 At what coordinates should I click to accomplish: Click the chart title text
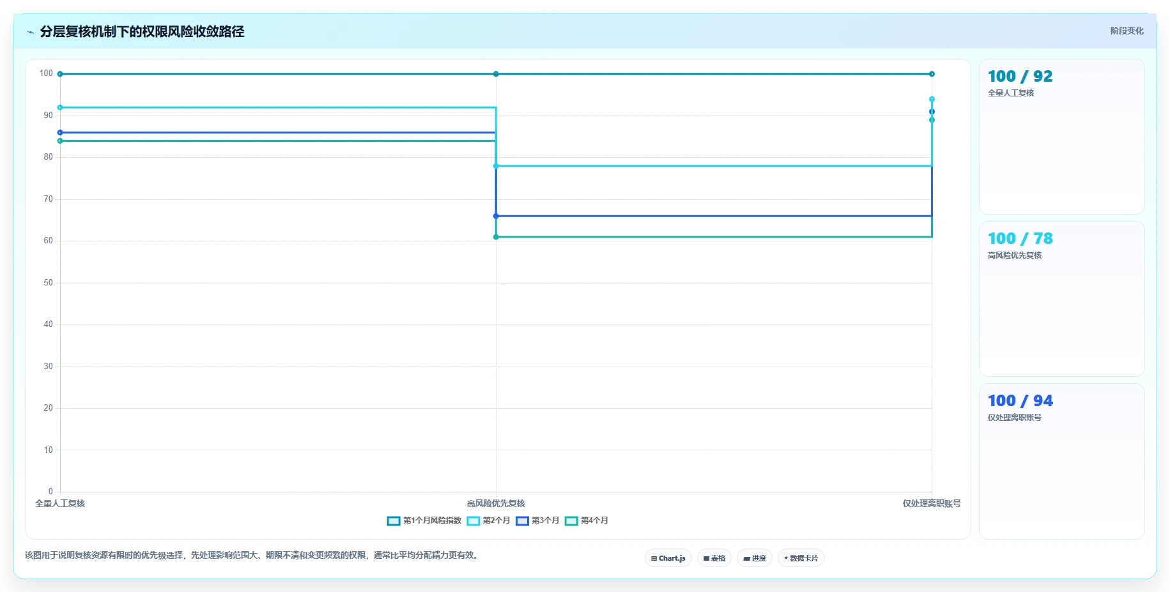[x=142, y=31]
